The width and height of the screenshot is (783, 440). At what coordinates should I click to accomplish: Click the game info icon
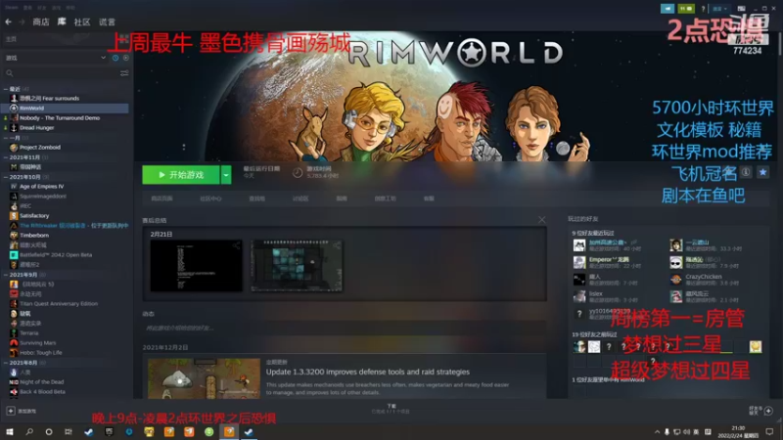(746, 172)
